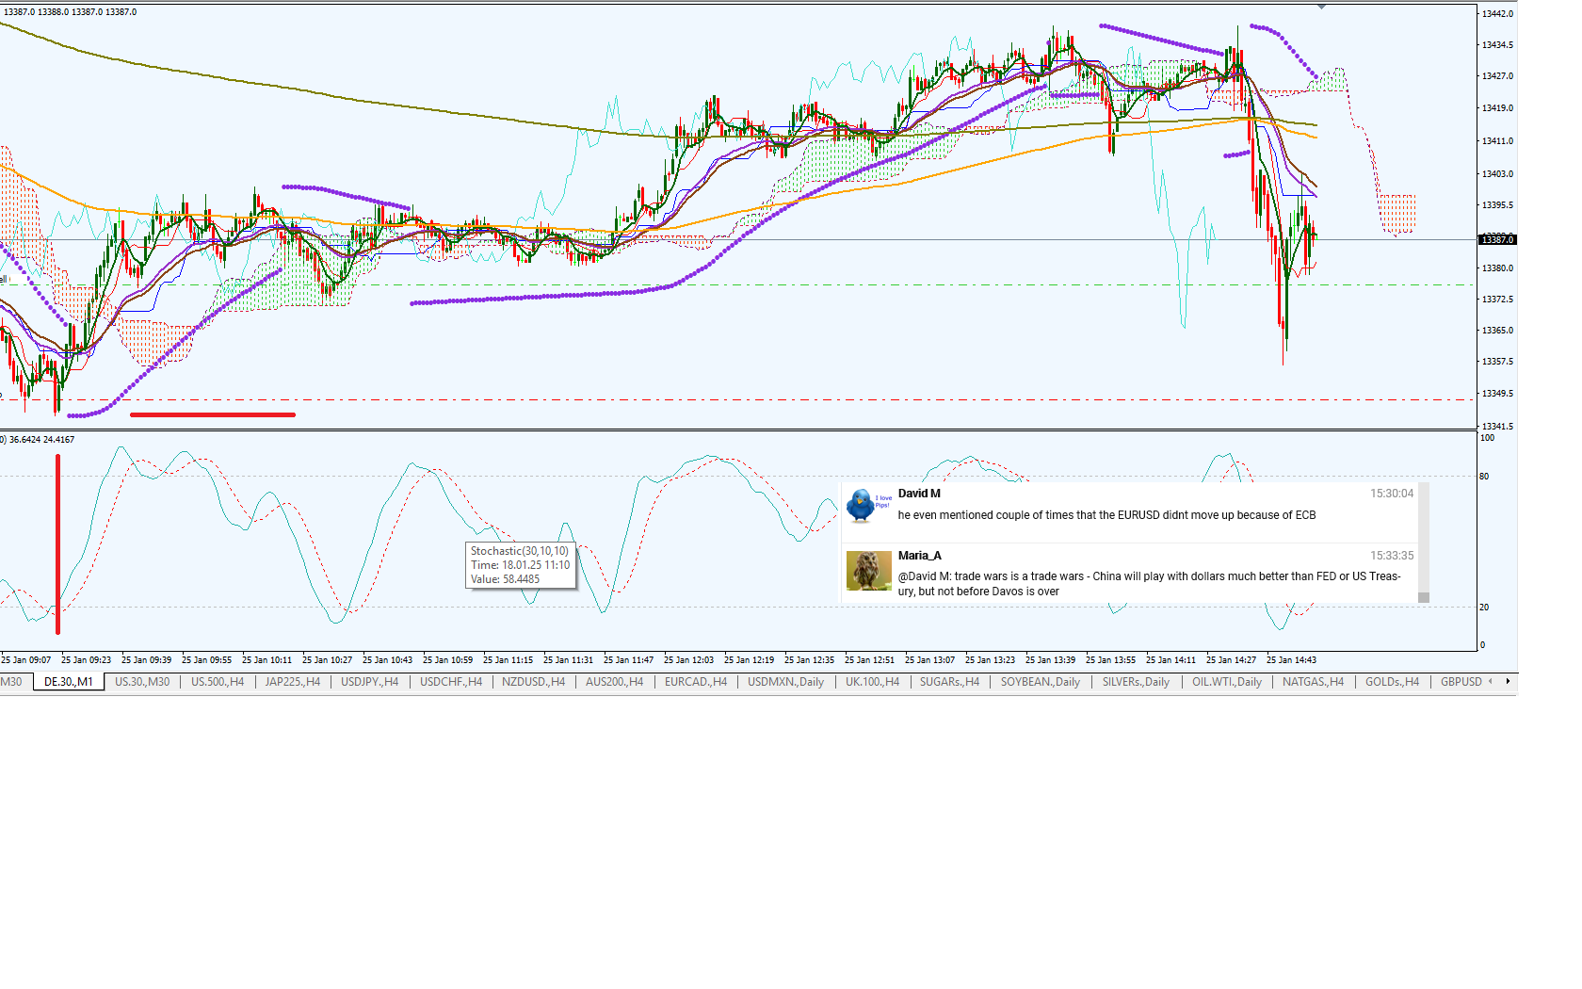Open the SILVERs.,Daily chart tab
The width and height of the screenshot is (1582, 989).
(1136, 682)
